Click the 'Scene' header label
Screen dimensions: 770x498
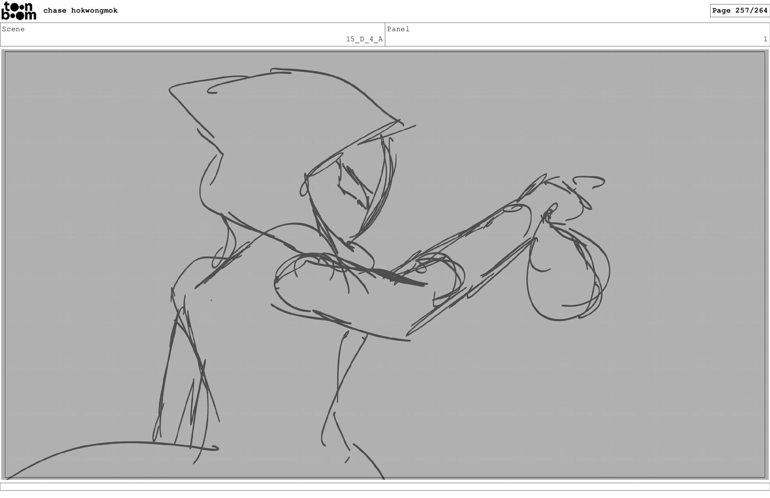click(13, 29)
